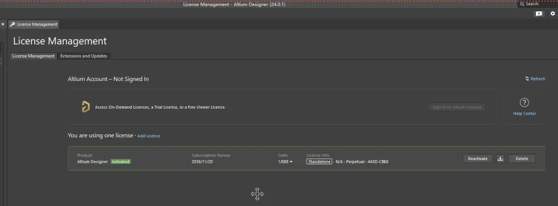Open the Help Center question mark icon
This screenshot has width=558, height=206.
point(524,103)
